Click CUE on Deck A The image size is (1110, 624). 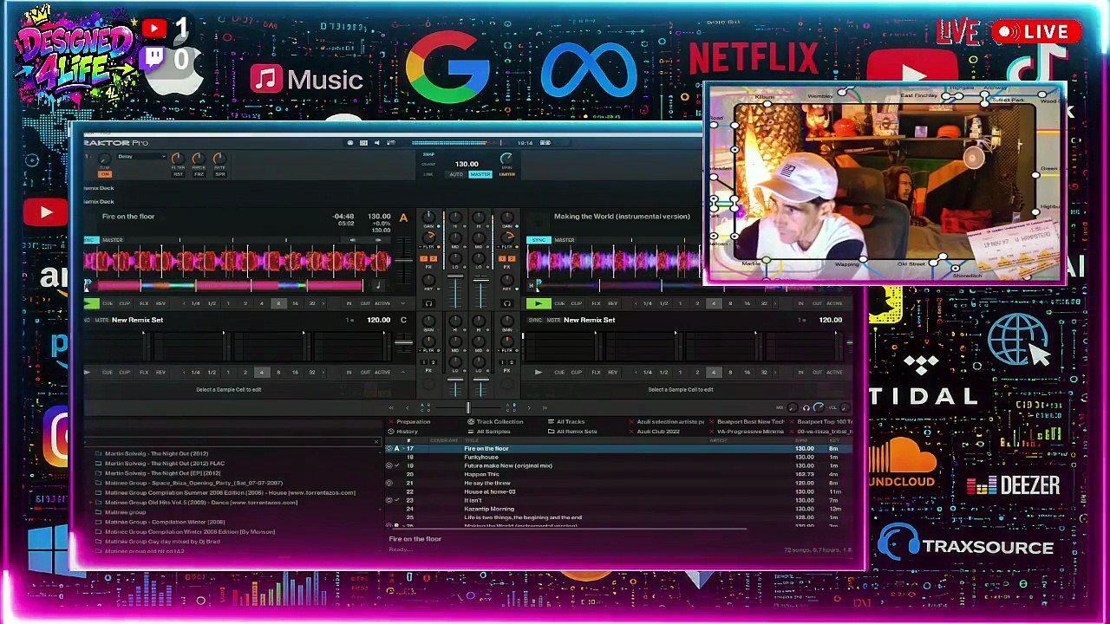pos(108,303)
